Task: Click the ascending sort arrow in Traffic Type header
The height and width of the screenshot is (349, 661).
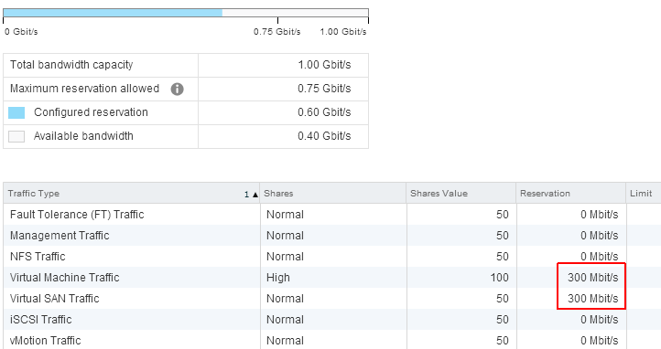Action: click(255, 195)
